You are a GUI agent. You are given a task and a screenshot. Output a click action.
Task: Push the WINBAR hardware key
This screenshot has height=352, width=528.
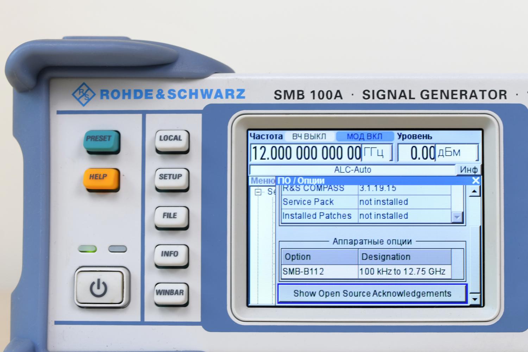pos(171,294)
